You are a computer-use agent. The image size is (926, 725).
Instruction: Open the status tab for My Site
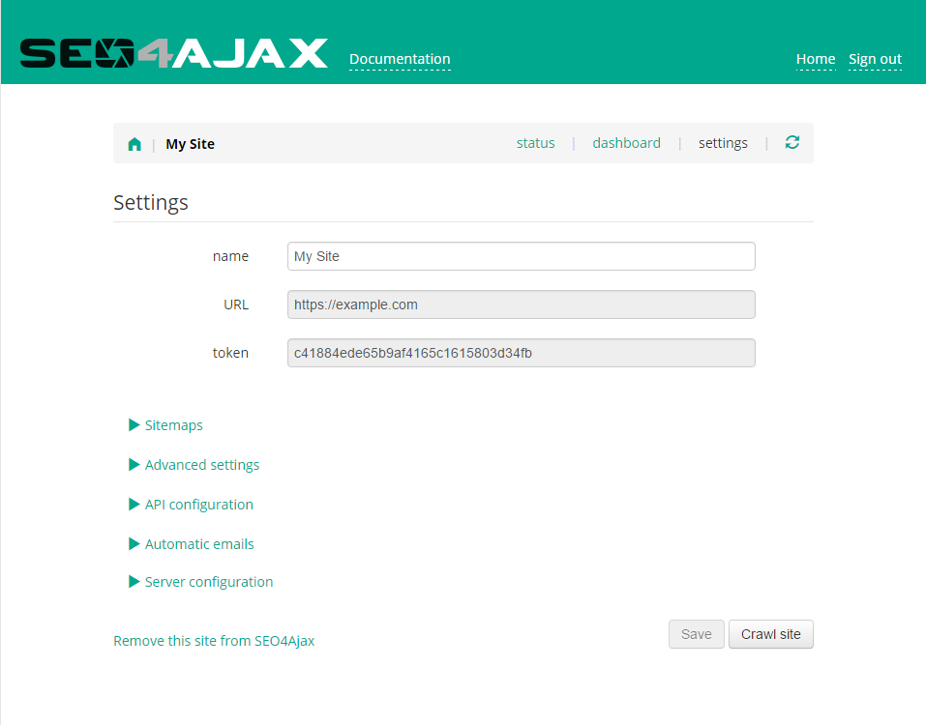[x=535, y=142]
